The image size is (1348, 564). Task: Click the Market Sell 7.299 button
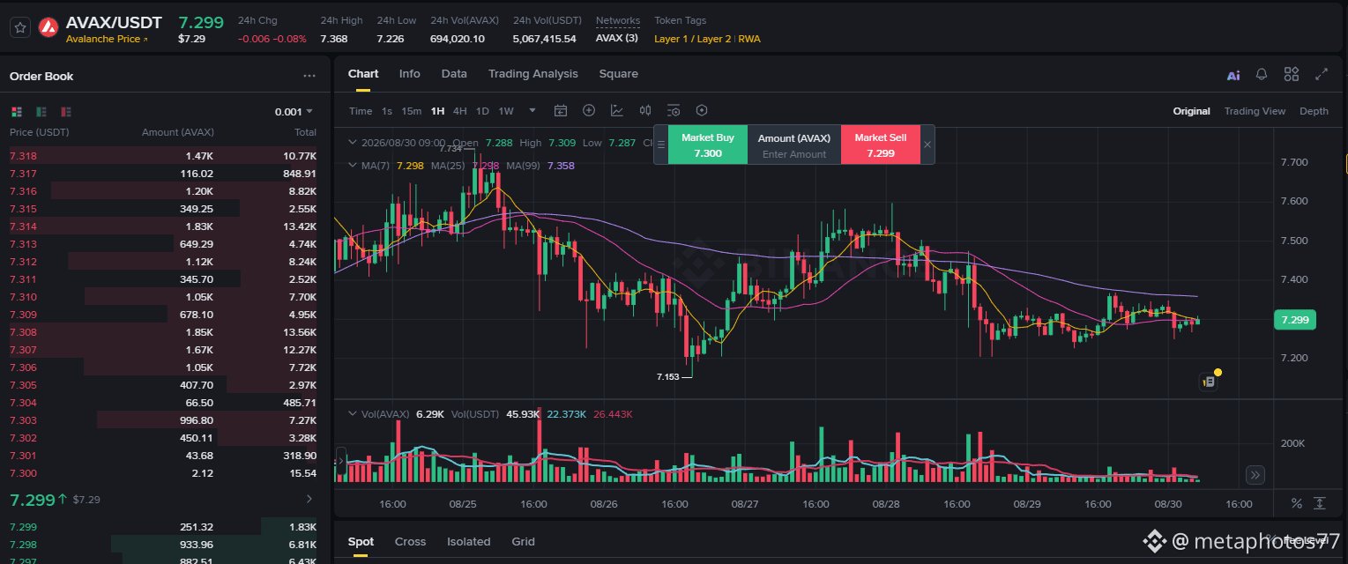click(881, 145)
